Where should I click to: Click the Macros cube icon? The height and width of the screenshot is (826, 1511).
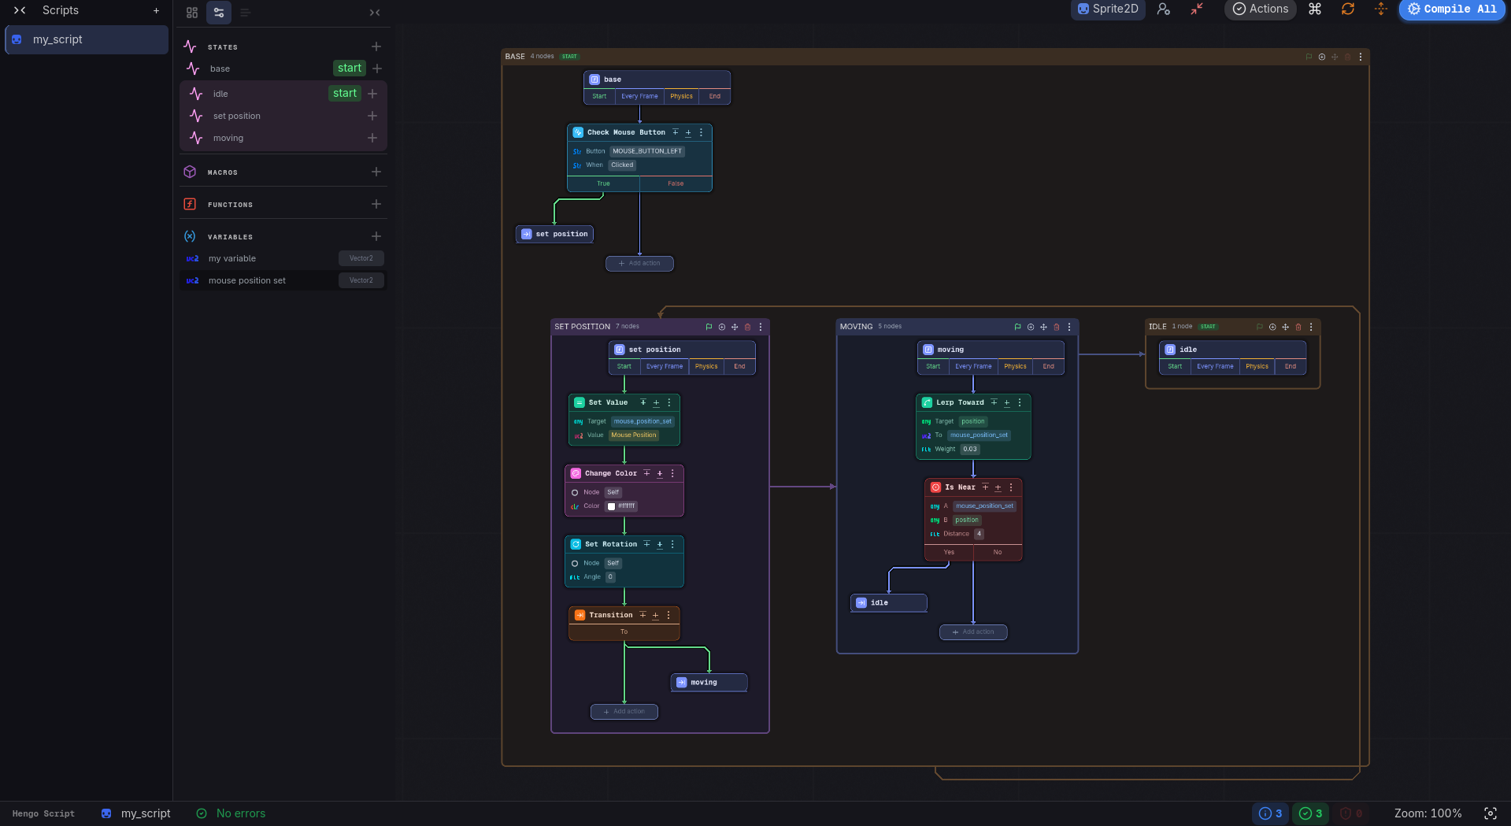[190, 172]
